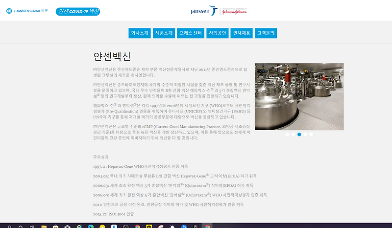This screenshot has height=228, width=392.
Task: Select the first carousel dot
Action: click(x=287, y=135)
